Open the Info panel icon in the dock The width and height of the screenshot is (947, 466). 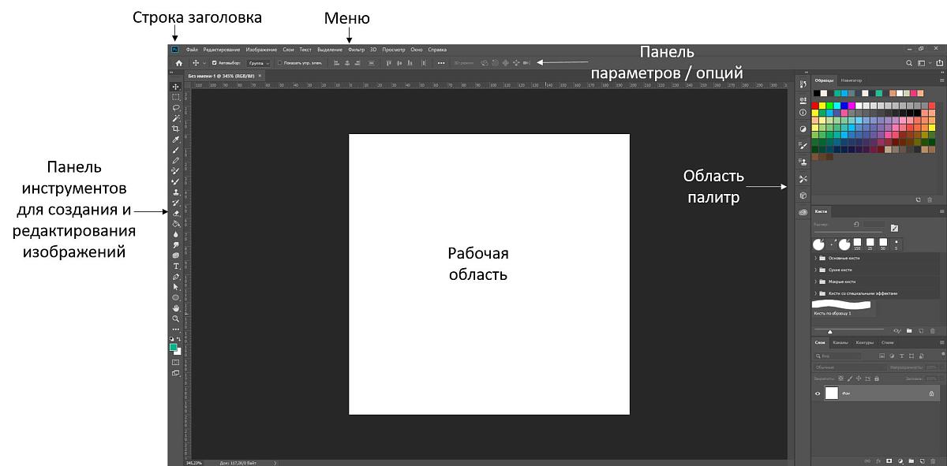tap(803, 113)
